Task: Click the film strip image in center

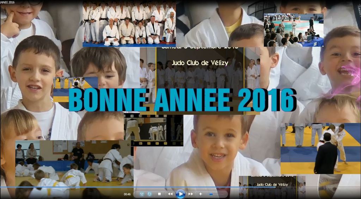Action: point(153,130)
